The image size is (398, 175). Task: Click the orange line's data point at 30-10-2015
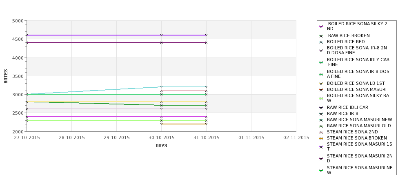(161, 124)
